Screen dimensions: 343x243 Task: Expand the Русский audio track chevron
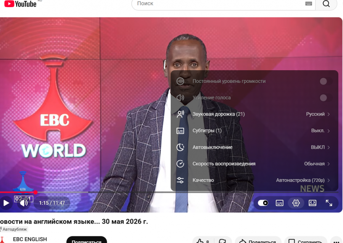click(329, 114)
